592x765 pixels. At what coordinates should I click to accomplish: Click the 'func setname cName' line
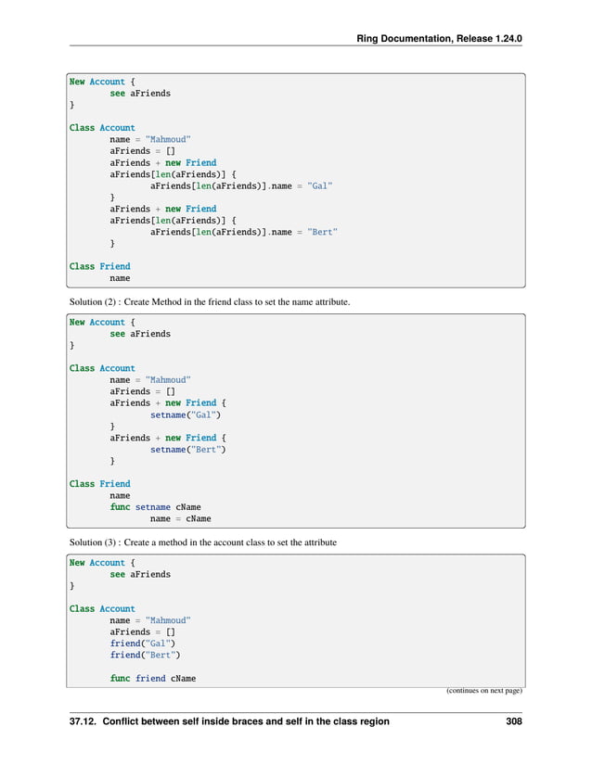point(155,507)
